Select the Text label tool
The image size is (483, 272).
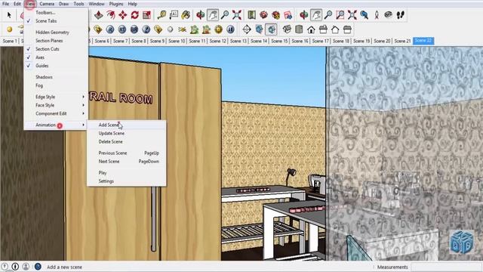point(174,15)
